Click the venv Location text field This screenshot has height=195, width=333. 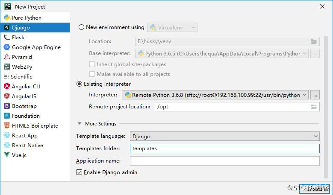(x=227, y=41)
